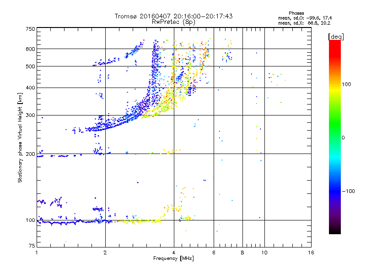The image size is (366, 275).
Task: Click the y-axis tick label '75'
Action: pos(32,246)
